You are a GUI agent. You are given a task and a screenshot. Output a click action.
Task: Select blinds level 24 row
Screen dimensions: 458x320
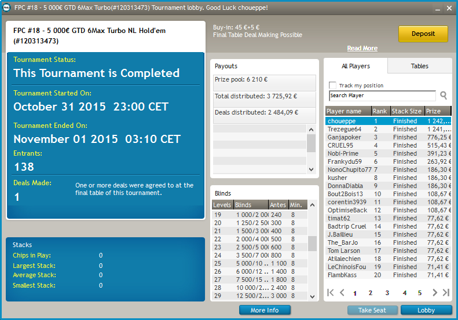[259, 255]
